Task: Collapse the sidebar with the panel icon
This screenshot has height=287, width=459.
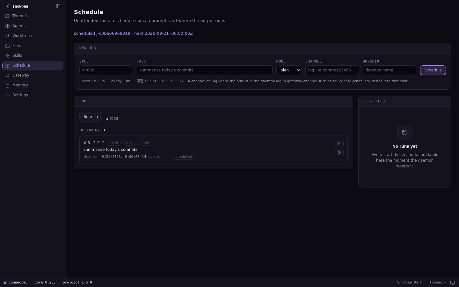Action: tap(58, 6)
